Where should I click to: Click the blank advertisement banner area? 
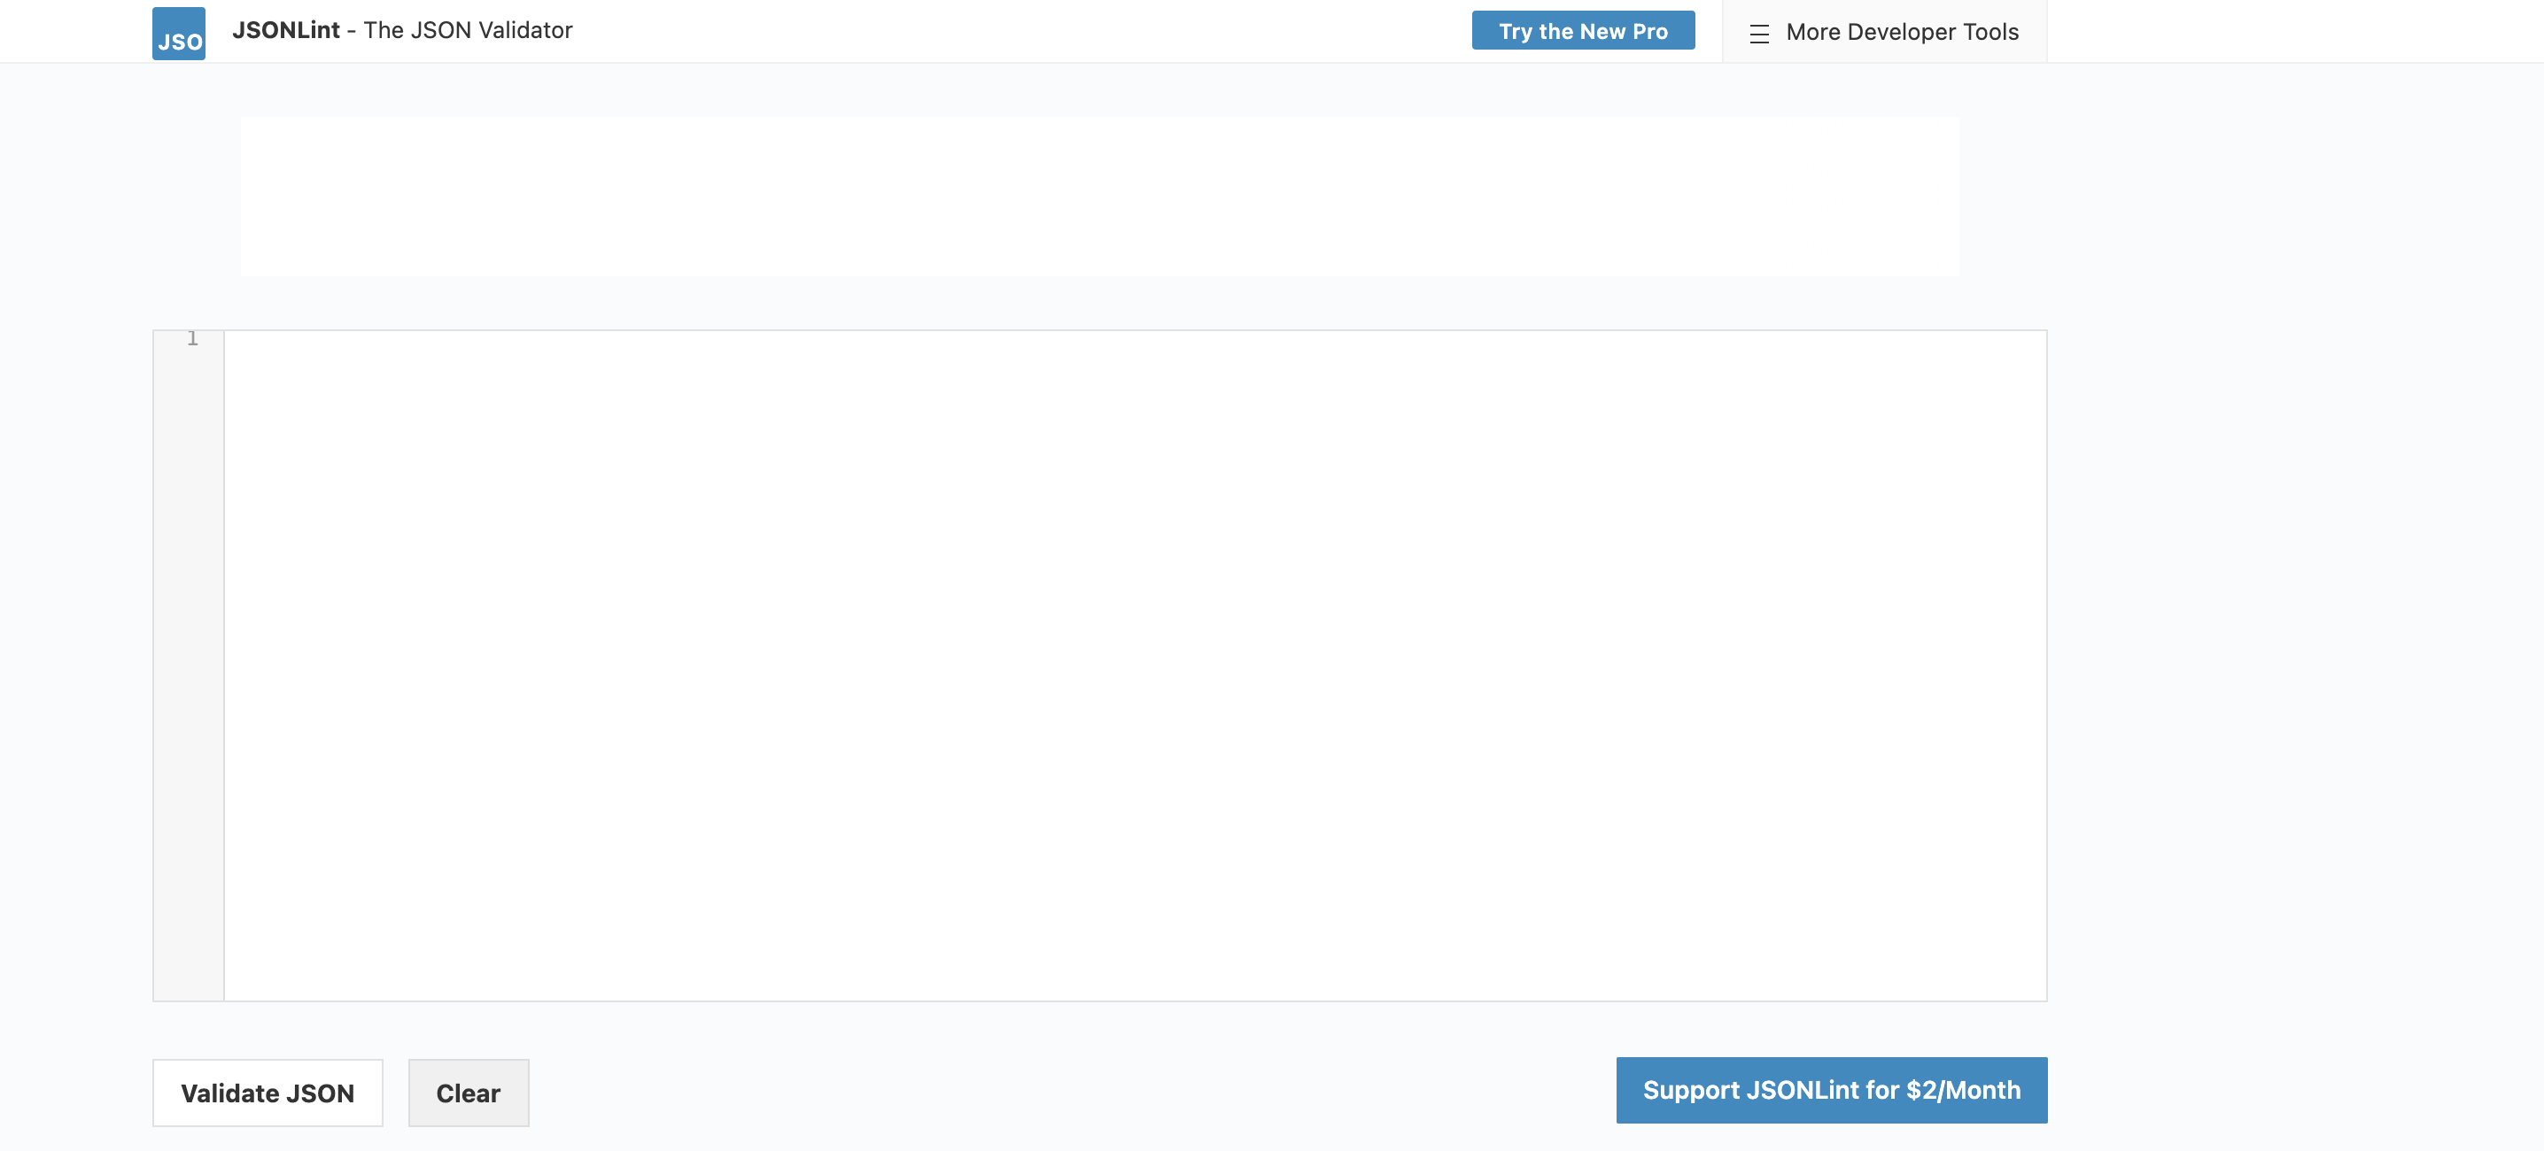click(1099, 197)
